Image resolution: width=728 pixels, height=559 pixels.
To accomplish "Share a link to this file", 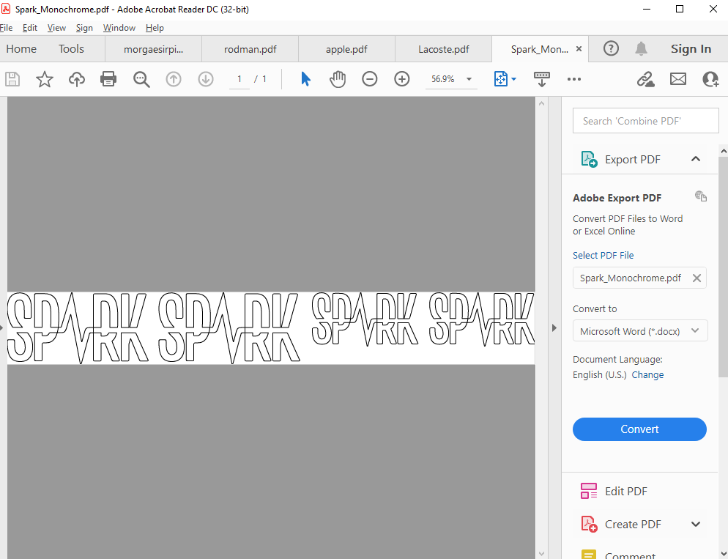I will click(645, 79).
